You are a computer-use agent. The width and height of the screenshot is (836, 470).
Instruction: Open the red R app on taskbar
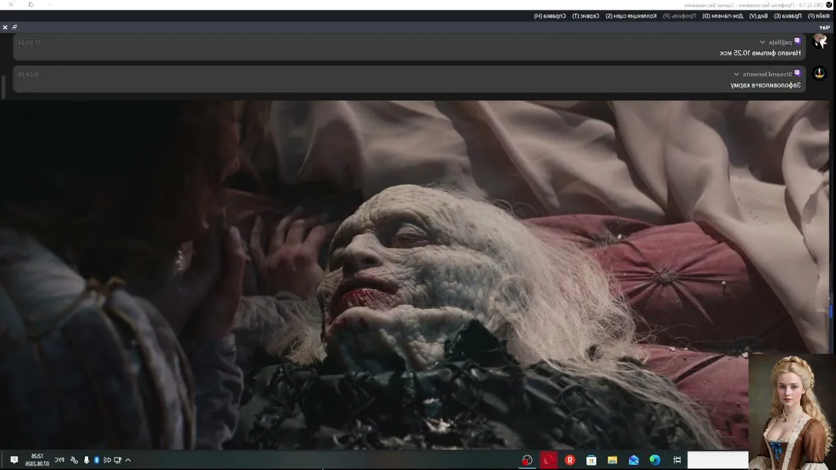570,460
